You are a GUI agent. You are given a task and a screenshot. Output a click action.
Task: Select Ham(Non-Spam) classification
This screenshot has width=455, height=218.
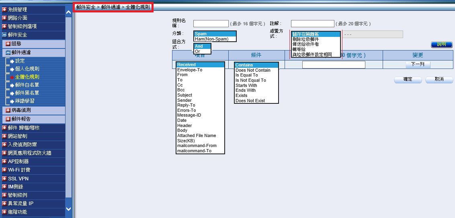pos(215,39)
